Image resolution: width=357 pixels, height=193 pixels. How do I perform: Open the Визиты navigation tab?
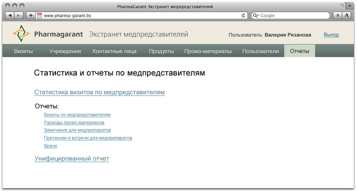23,51
